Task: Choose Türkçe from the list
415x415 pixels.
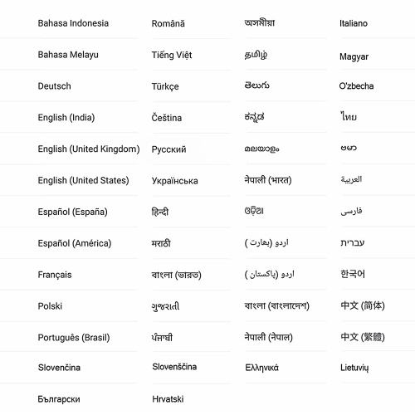Action: 165,86
